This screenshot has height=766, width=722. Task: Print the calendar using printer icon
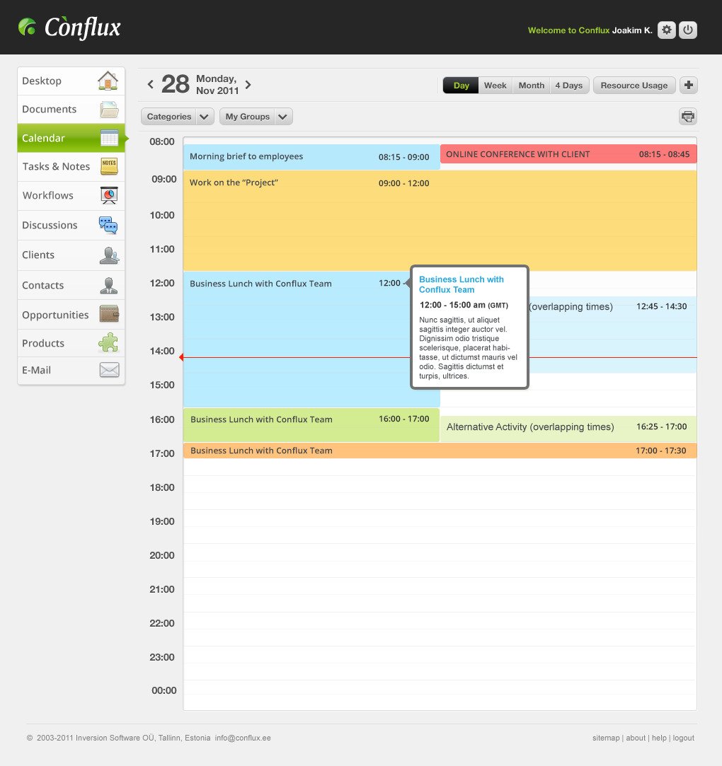(688, 116)
